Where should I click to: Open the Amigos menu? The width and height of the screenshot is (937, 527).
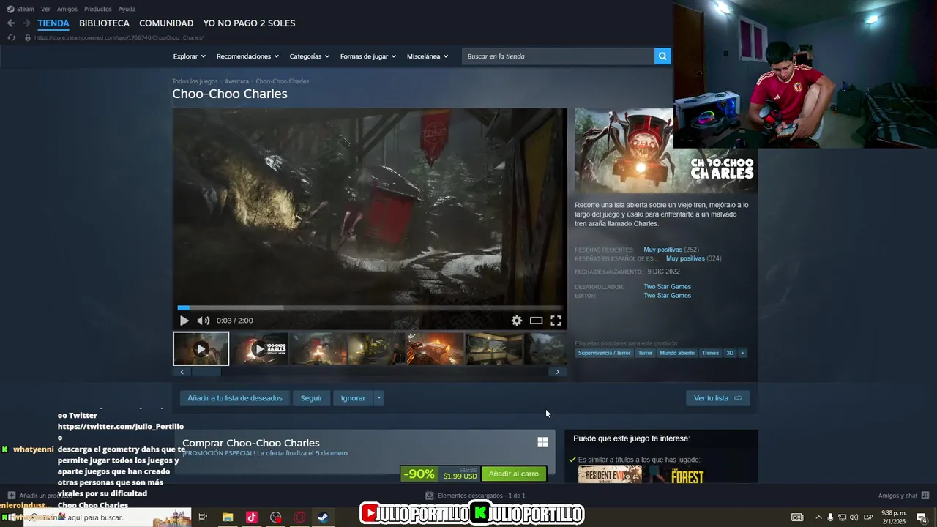pos(67,9)
